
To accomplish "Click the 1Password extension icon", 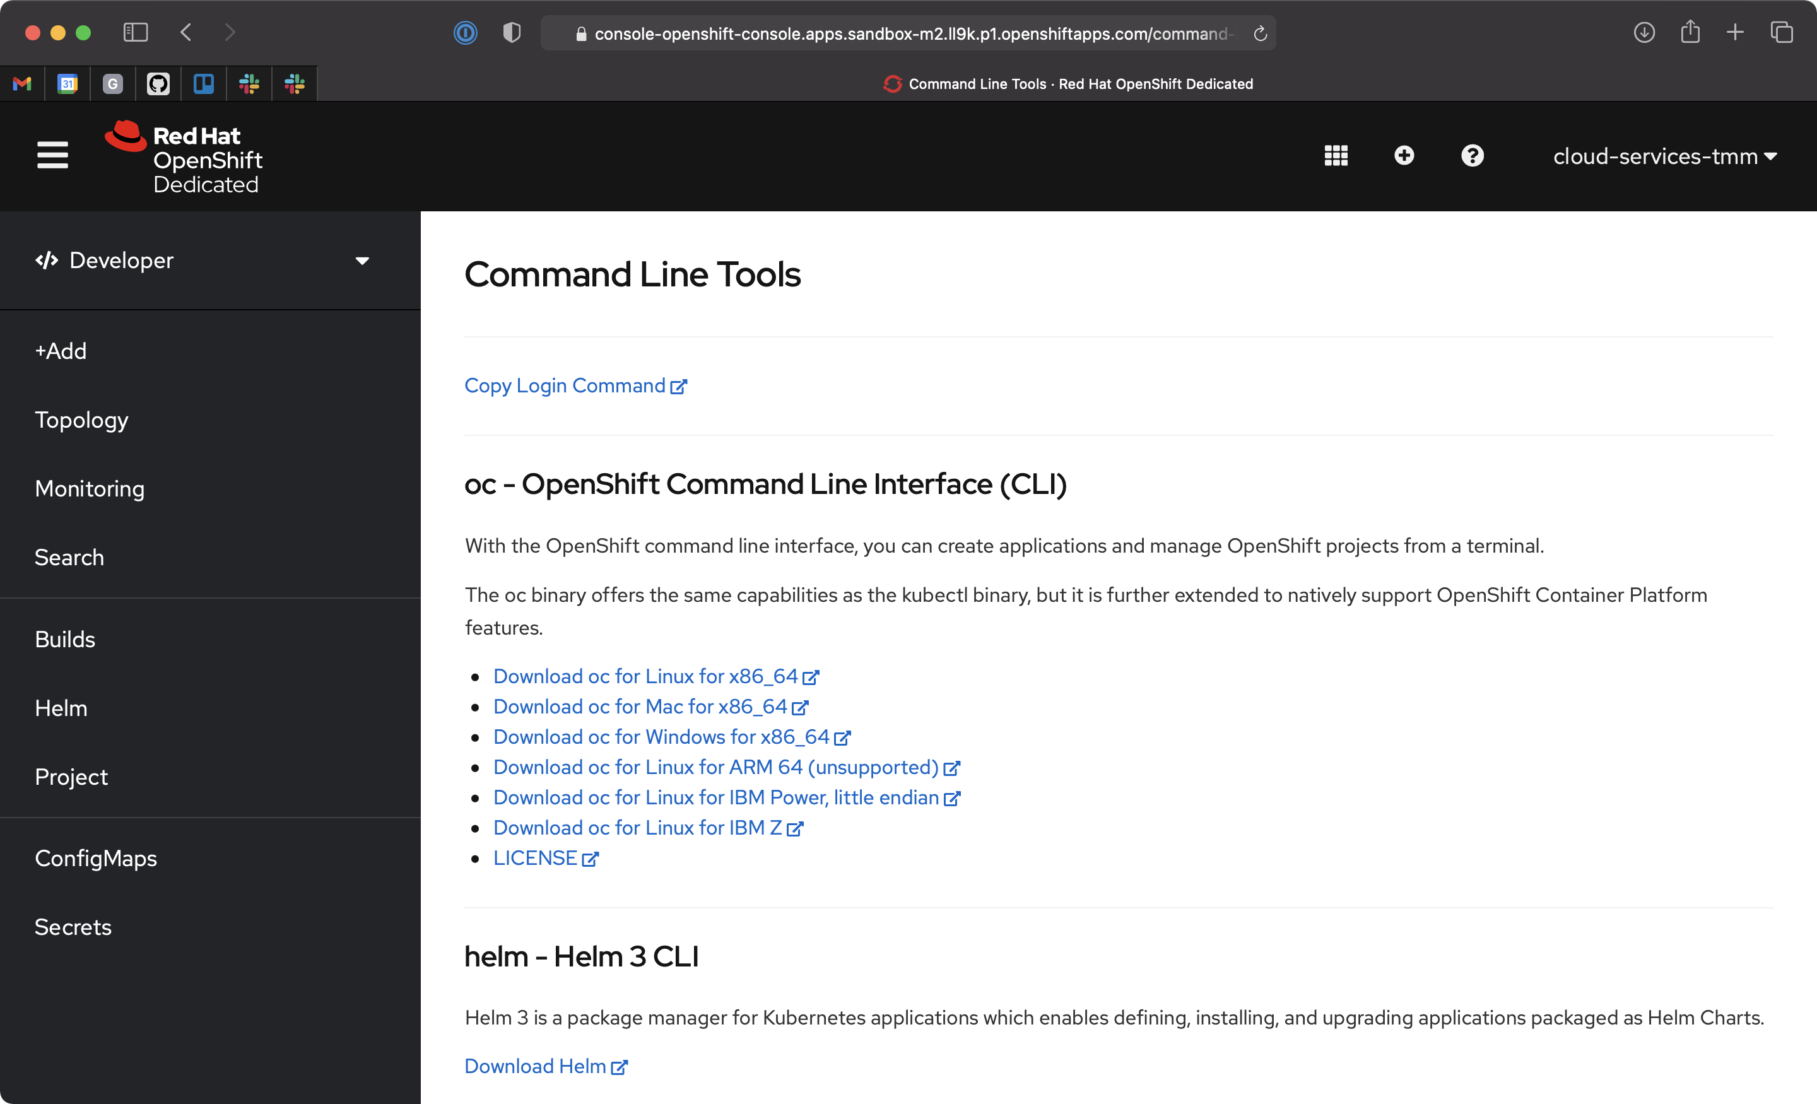I will coord(466,32).
